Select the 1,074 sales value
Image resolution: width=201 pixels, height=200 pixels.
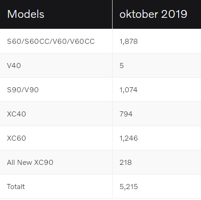click(129, 90)
